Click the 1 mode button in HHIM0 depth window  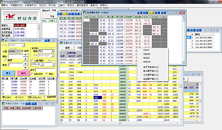tap(145, 12)
